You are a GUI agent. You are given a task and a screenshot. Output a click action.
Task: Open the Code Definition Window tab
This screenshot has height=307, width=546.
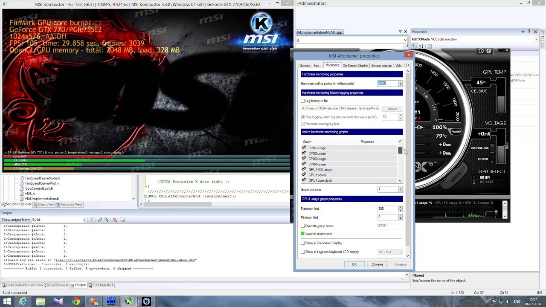[x=22, y=285]
